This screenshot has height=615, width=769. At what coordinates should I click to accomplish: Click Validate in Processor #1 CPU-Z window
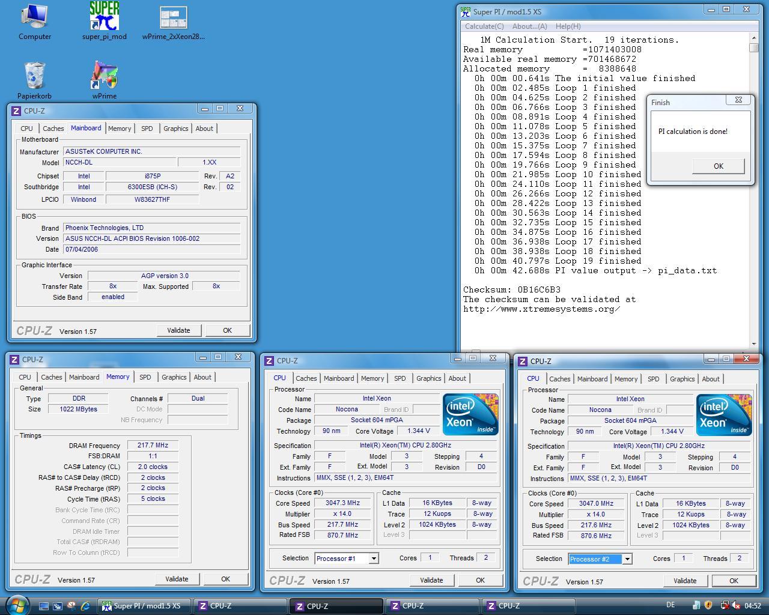tap(431, 580)
